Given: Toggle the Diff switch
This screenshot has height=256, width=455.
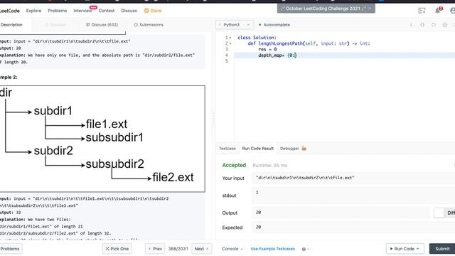Looking at the screenshot, I should point(439,213).
